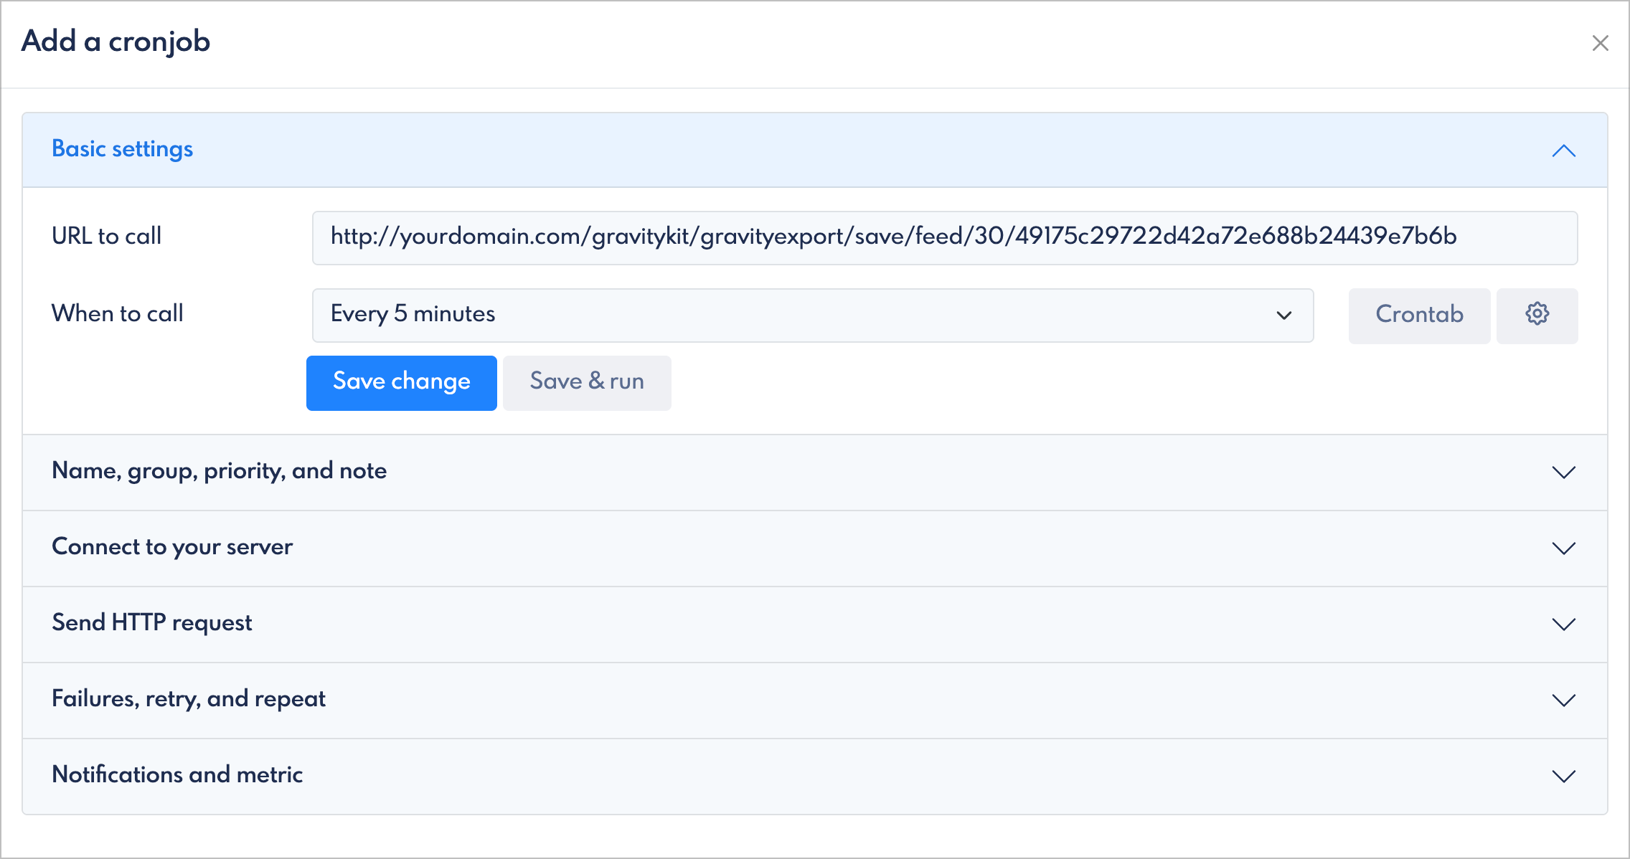Image resolution: width=1630 pixels, height=859 pixels.
Task: Switch to Crontab input mode
Action: click(x=1419, y=315)
